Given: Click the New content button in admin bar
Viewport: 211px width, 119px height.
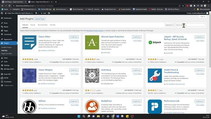Looking at the screenshot, I should coord(44,13).
